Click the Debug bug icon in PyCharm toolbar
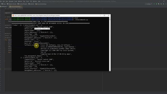The width and height of the screenshot is (167, 94). pyautogui.click(x=157, y=4)
